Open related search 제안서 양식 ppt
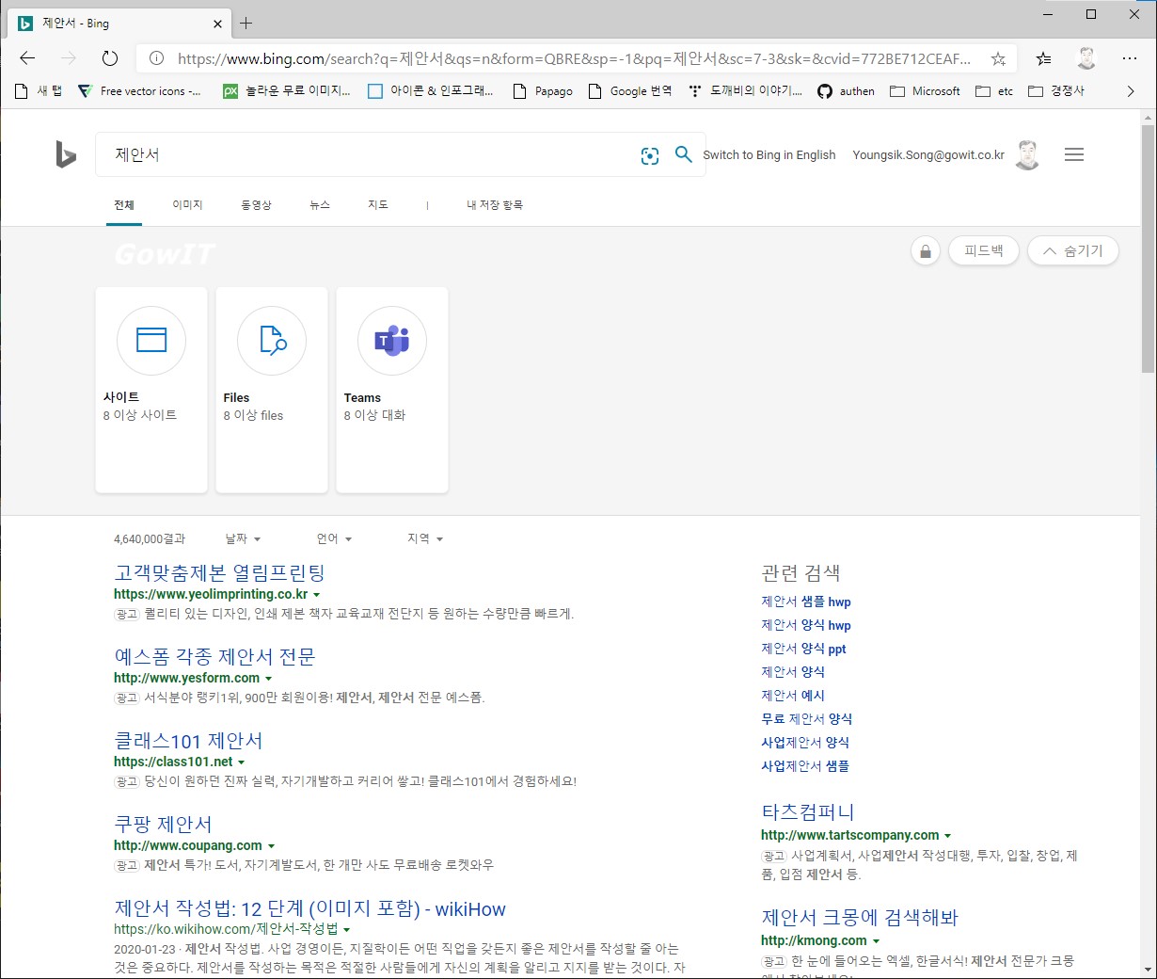This screenshot has height=979, width=1157. [x=803, y=649]
